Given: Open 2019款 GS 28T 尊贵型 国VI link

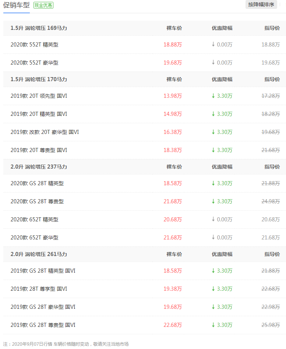Looking at the screenshot, I should pyautogui.click(x=43, y=325).
